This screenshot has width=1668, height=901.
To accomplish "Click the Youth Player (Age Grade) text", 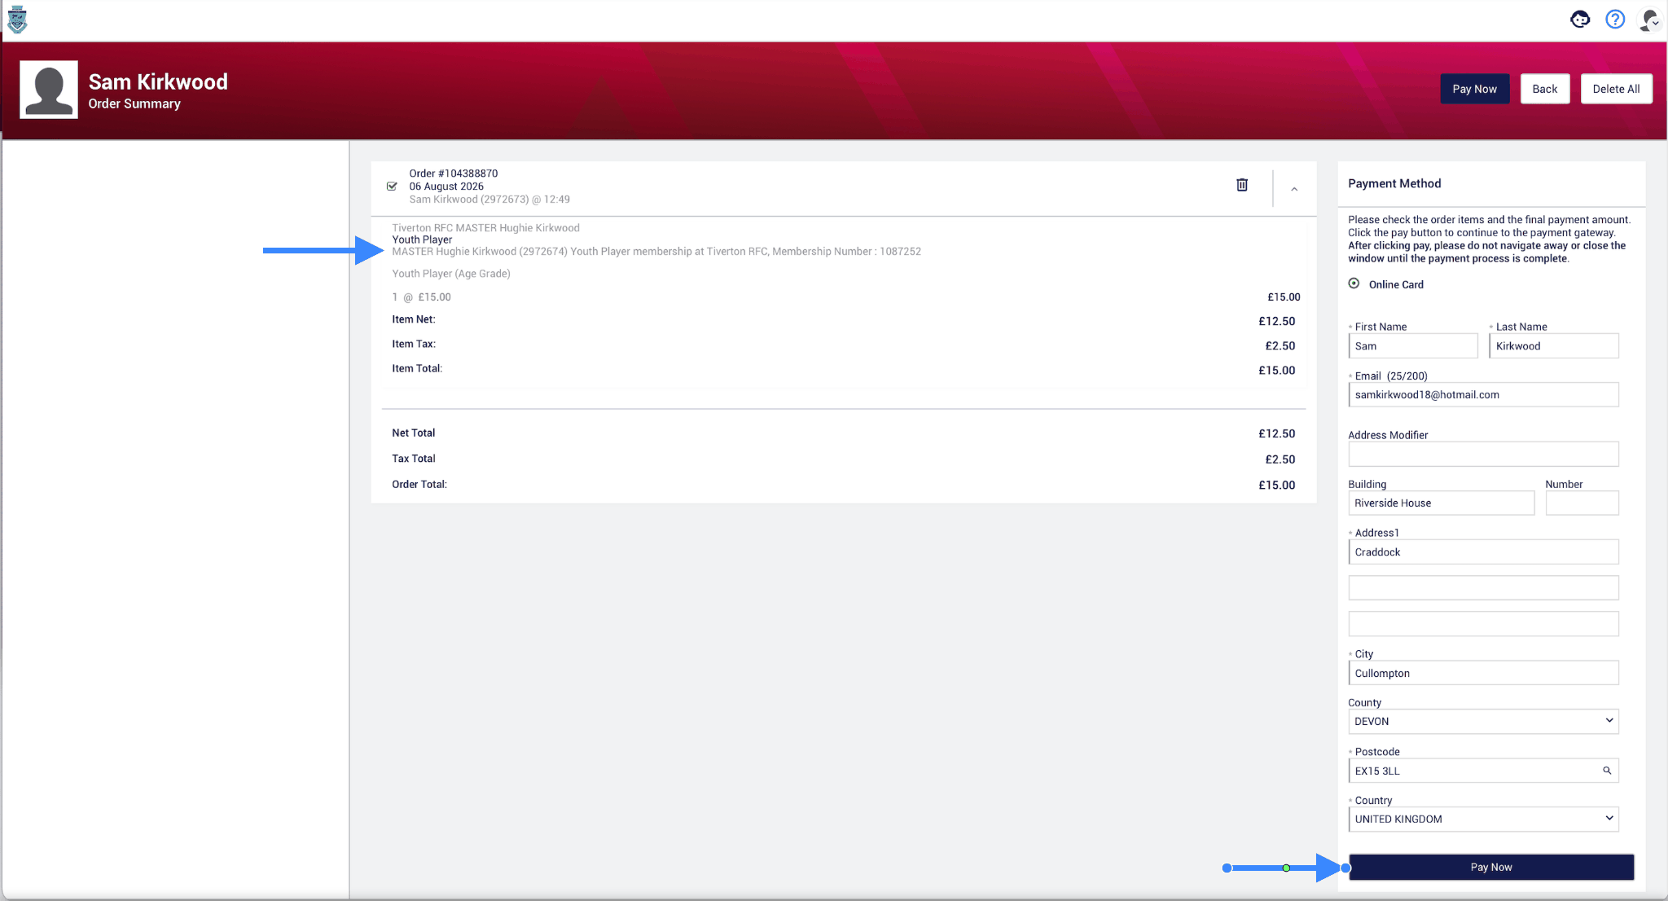I will coord(451,274).
